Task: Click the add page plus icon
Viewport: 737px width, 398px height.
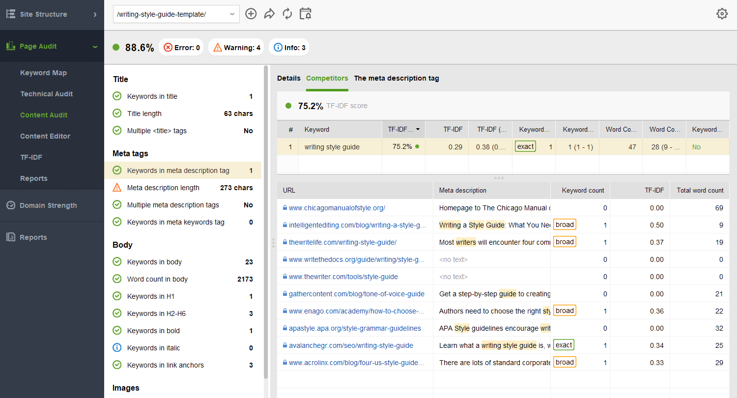Action: (251, 14)
